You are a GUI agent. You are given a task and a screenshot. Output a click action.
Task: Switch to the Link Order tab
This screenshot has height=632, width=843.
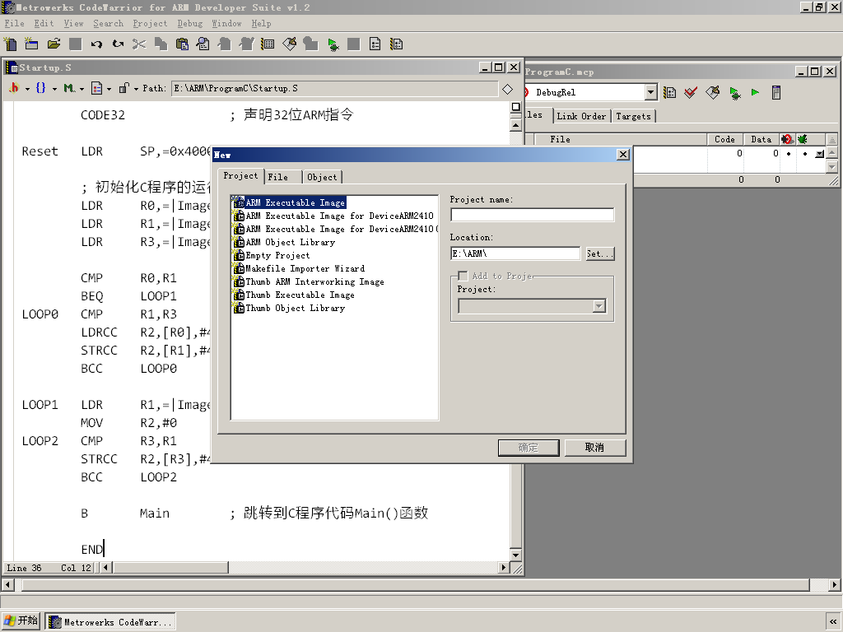pos(581,116)
